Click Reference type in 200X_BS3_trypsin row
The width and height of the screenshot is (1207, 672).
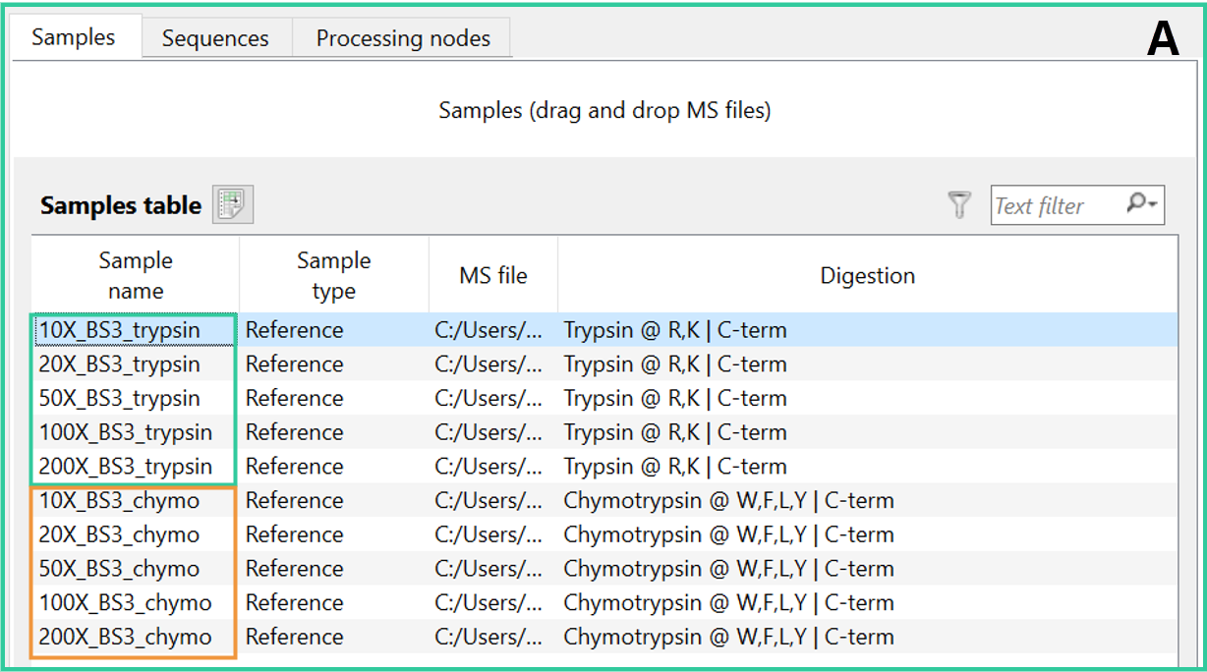[295, 467]
